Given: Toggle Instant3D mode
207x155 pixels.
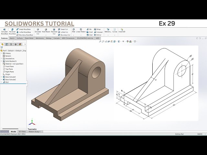Looking at the screenshot, I should (x=122, y=31).
